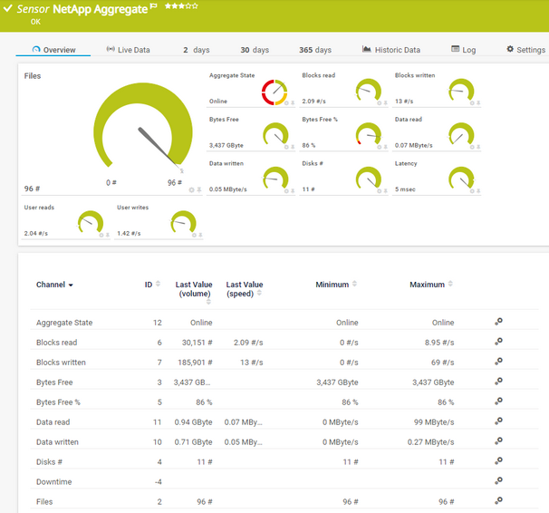Sort table by Channel column

coord(54,285)
